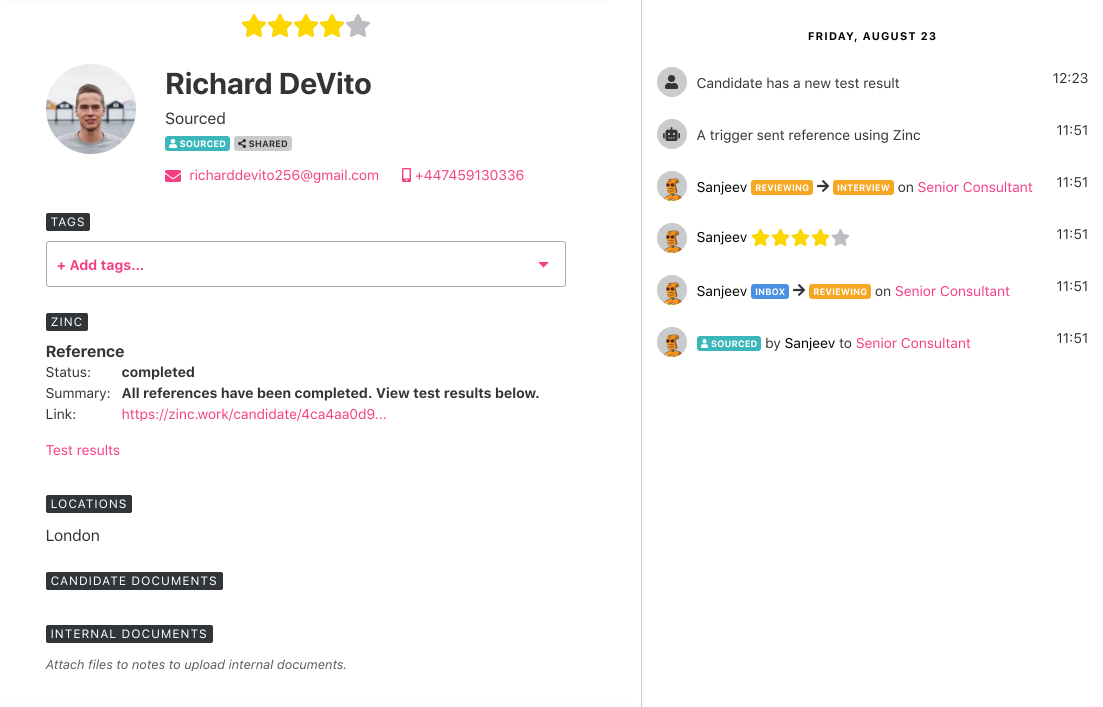
Task: Open Senior Consultant link in Sourced entry
Action: [912, 343]
